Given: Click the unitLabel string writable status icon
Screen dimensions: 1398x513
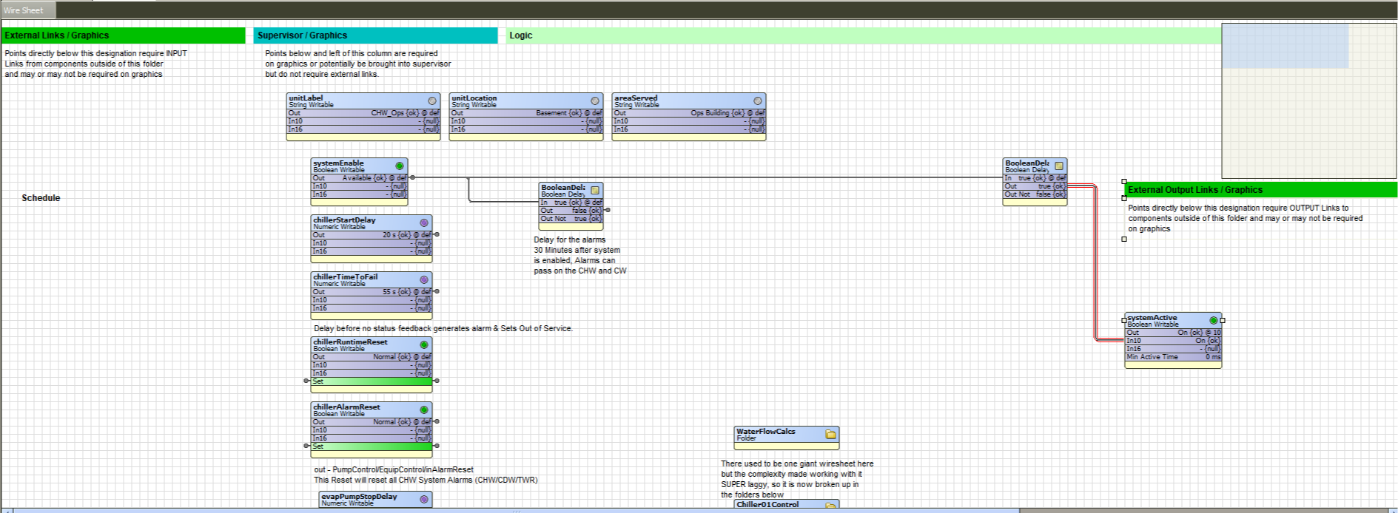Looking at the screenshot, I should (x=432, y=101).
